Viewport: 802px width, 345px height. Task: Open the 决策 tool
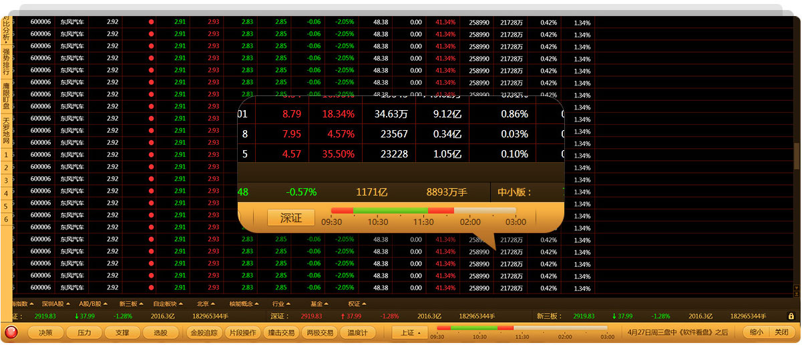45,332
